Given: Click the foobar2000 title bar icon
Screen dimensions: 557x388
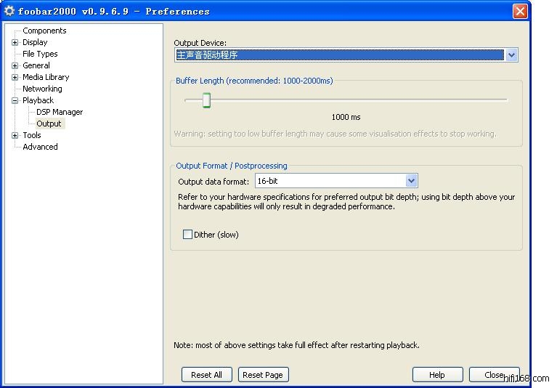Looking at the screenshot, I should click(9, 11).
